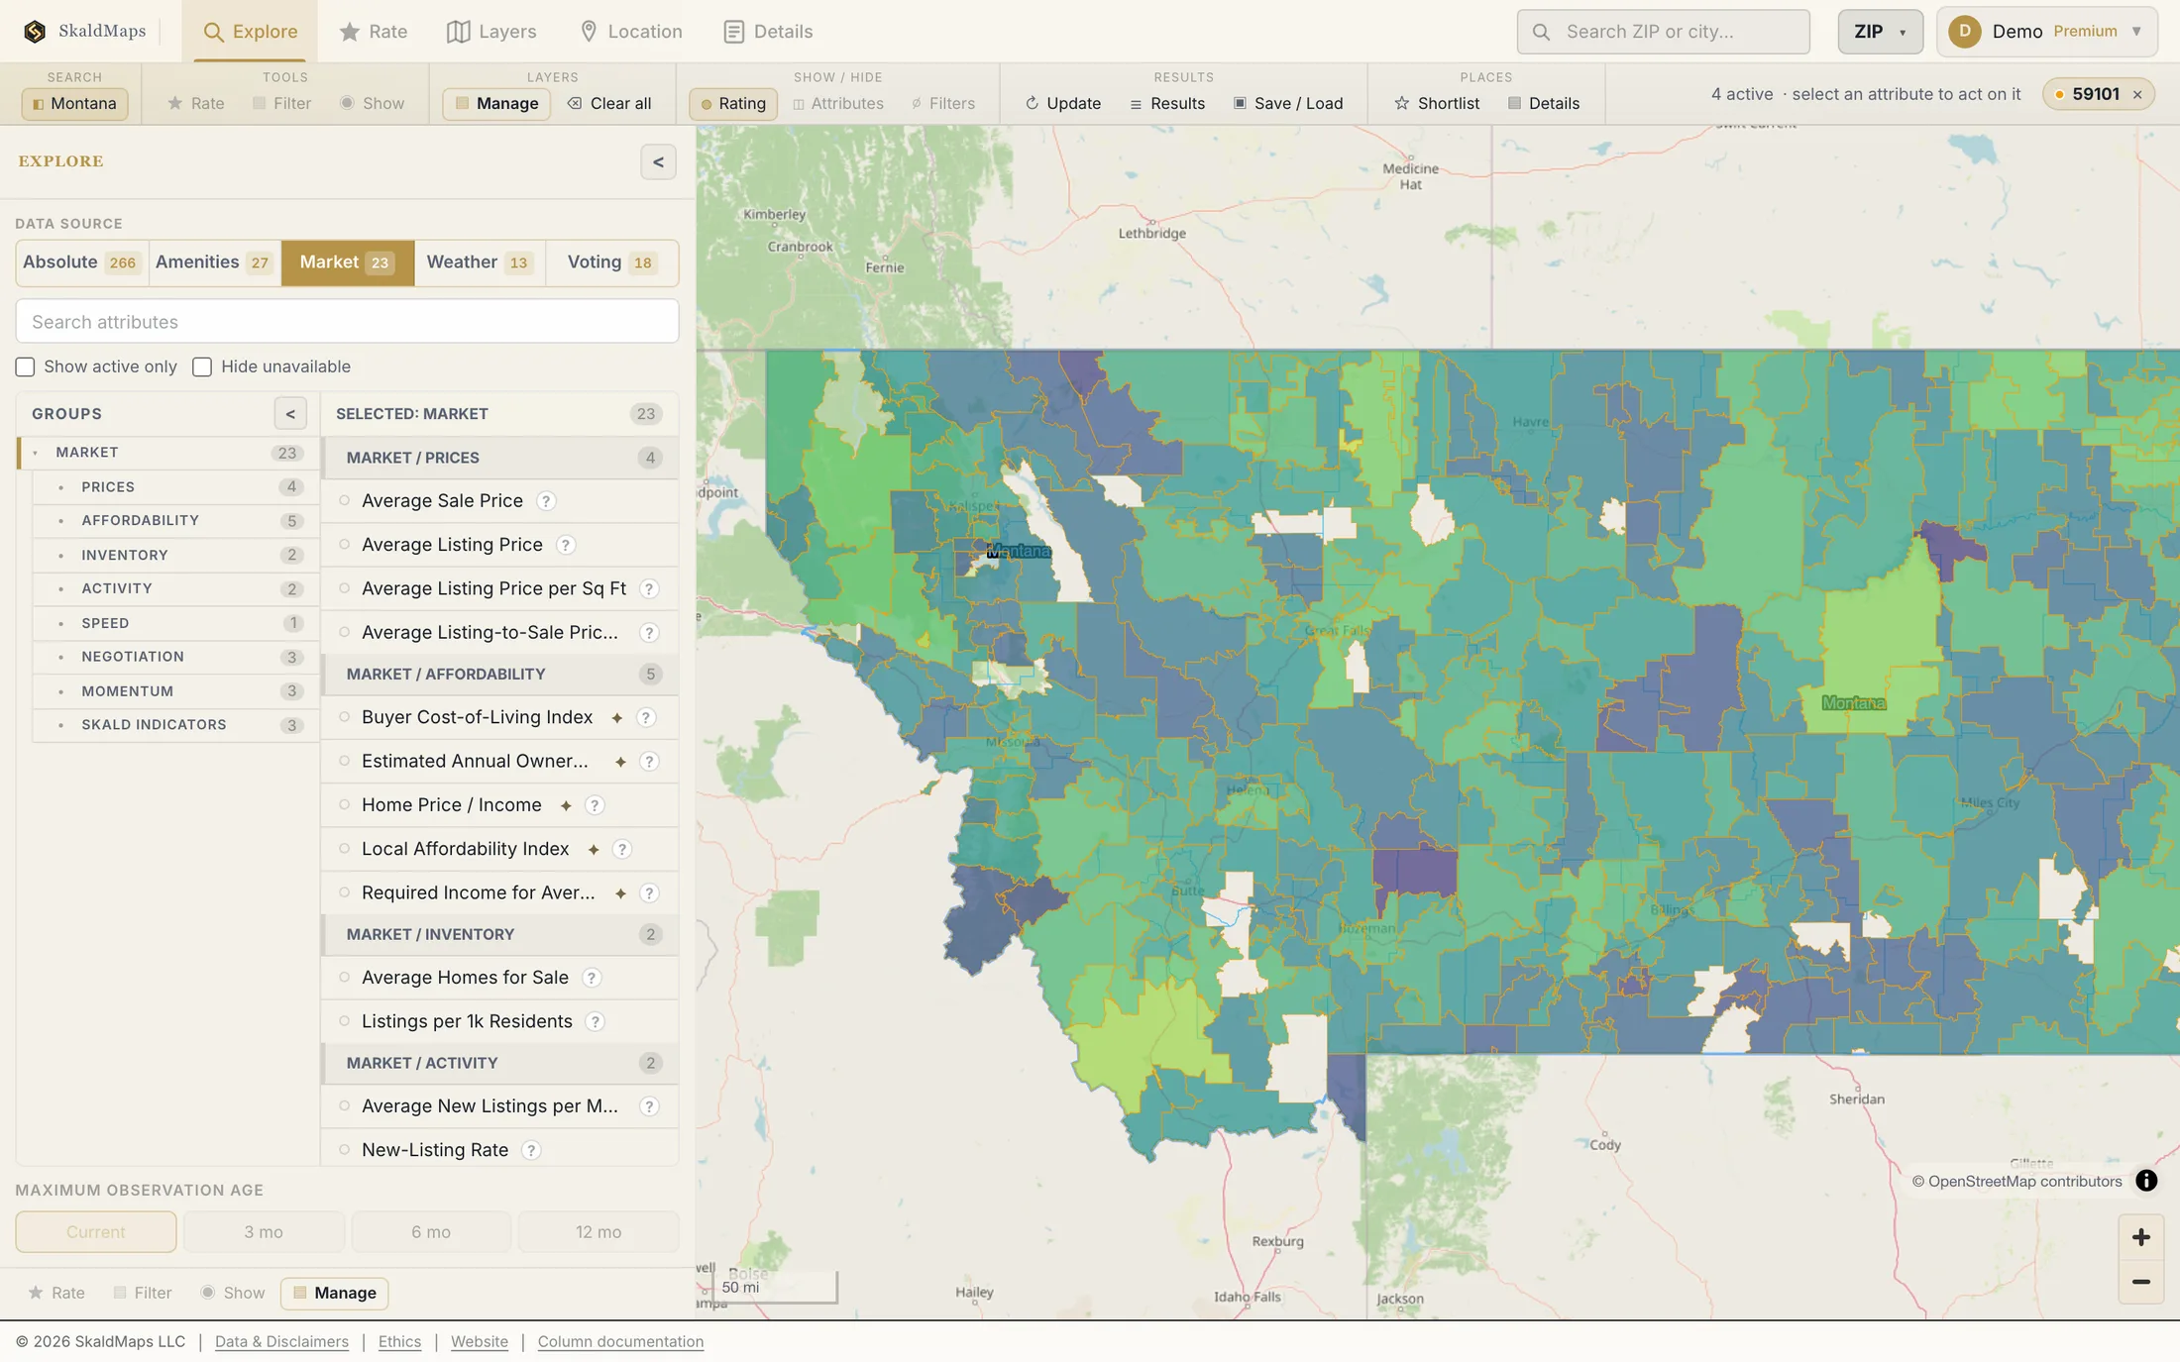The height and width of the screenshot is (1362, 2180).
Task: Select the New-Listing Rate attribute
Action: point(499,1150)
